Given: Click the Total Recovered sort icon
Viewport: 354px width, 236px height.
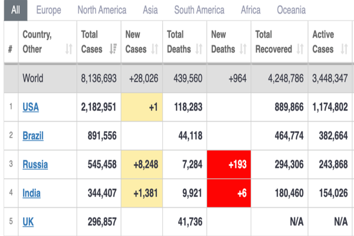Looking at the screenshot, I should point(300,50).
